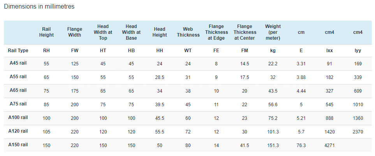Select the A65 rail row label

click(18, 90)
